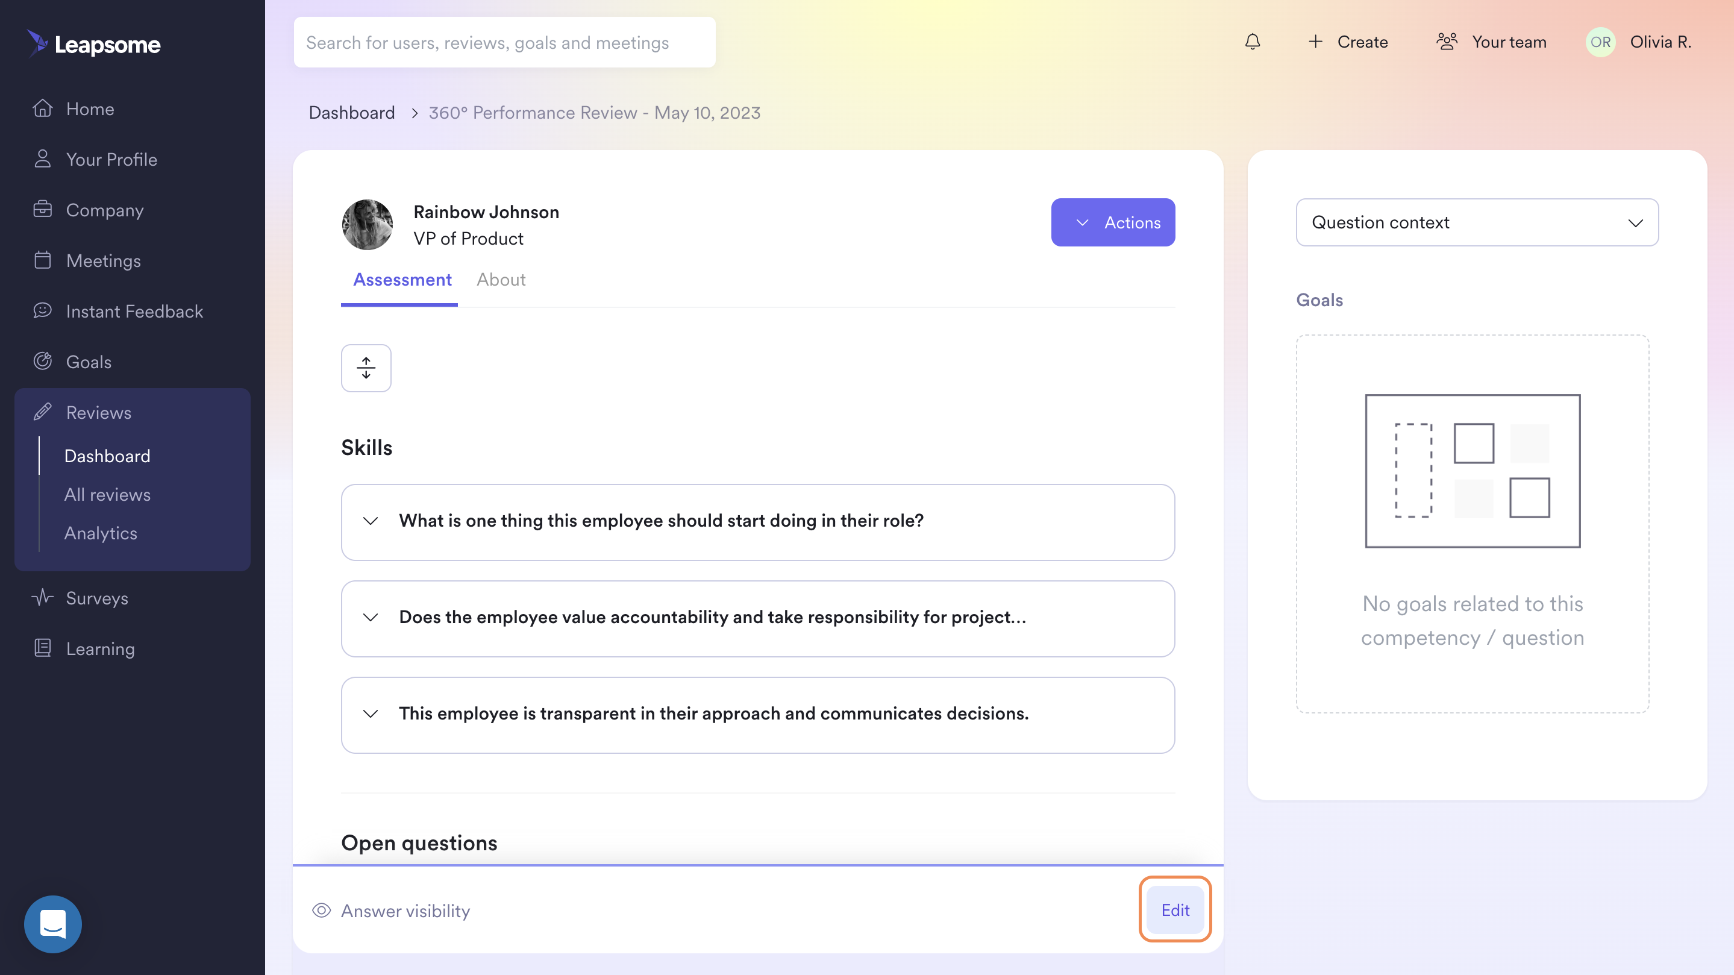Click the Instant Feedback chat icon

tap(42, 310)
